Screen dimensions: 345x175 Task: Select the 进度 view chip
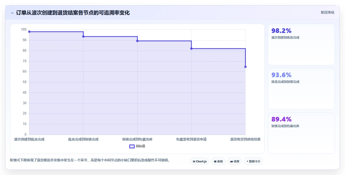tap(234, 161)
